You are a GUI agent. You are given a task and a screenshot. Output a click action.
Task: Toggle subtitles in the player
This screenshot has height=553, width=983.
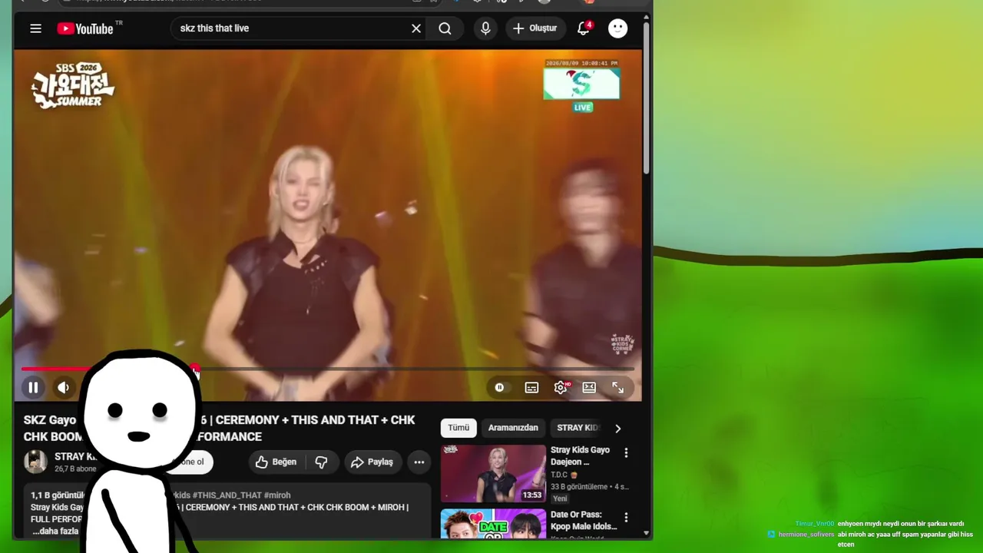[531, 388]
